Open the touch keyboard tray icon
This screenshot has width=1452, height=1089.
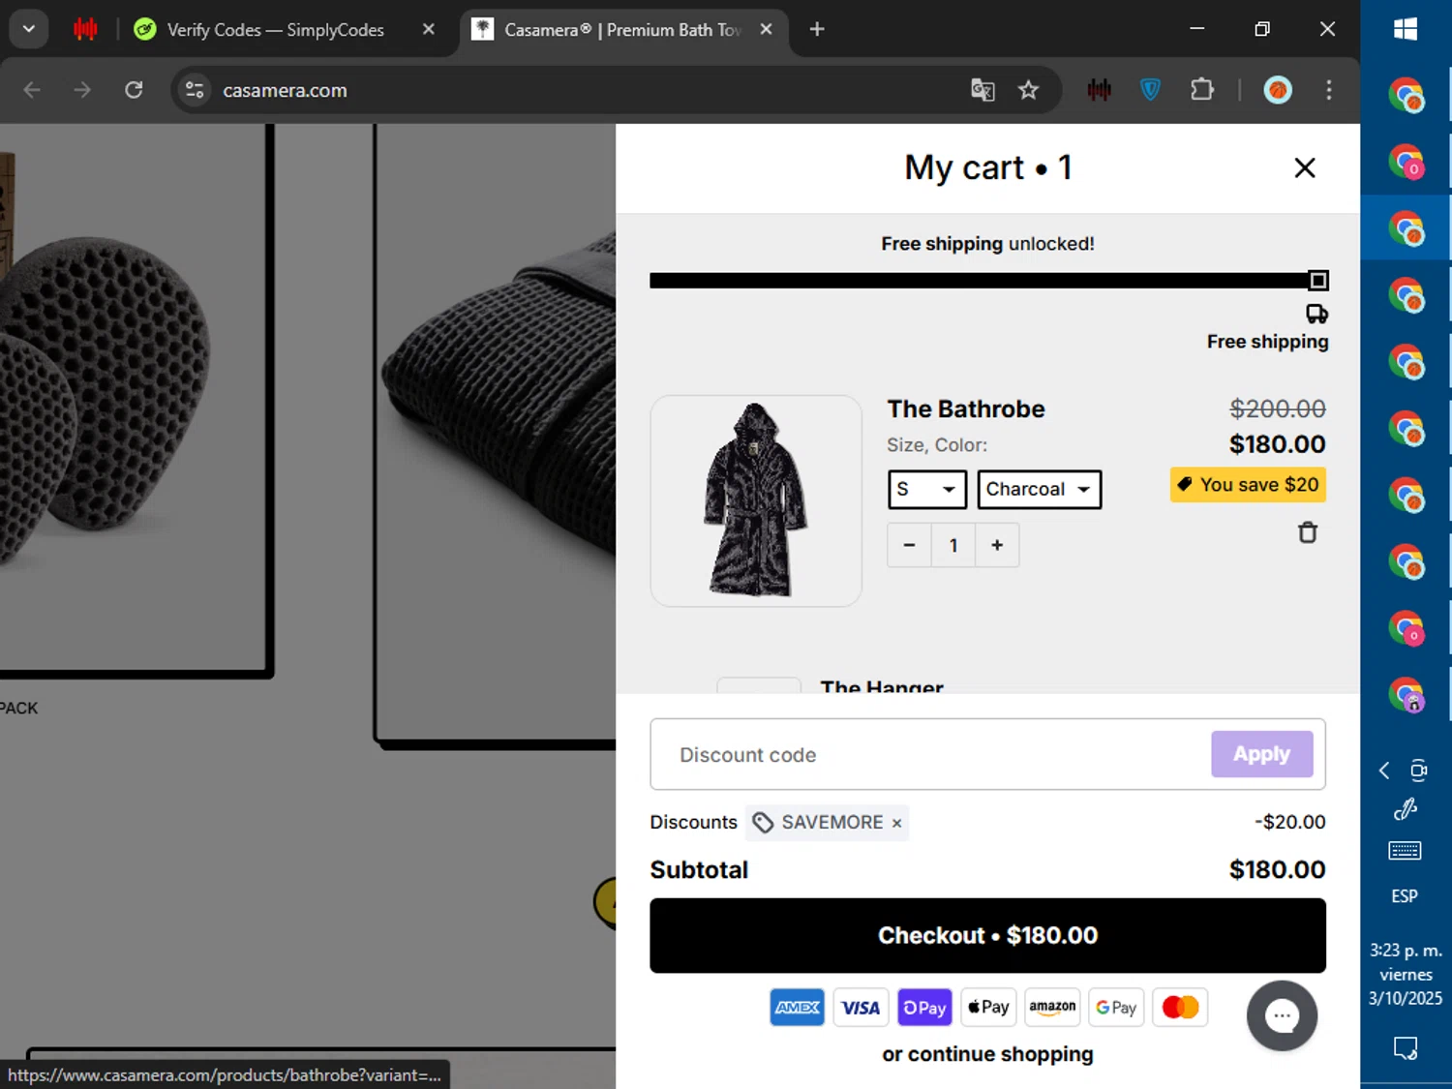[x=1405, y=851]
